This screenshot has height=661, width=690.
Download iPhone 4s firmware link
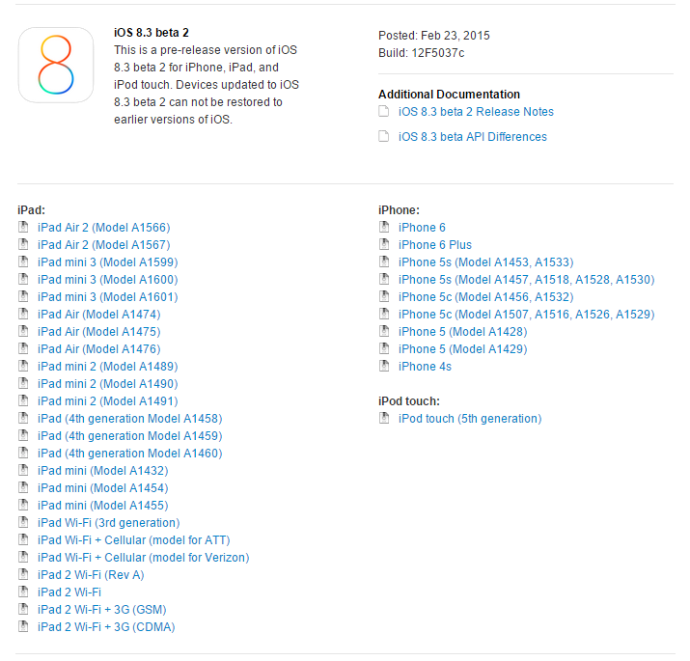pos(425,367)
